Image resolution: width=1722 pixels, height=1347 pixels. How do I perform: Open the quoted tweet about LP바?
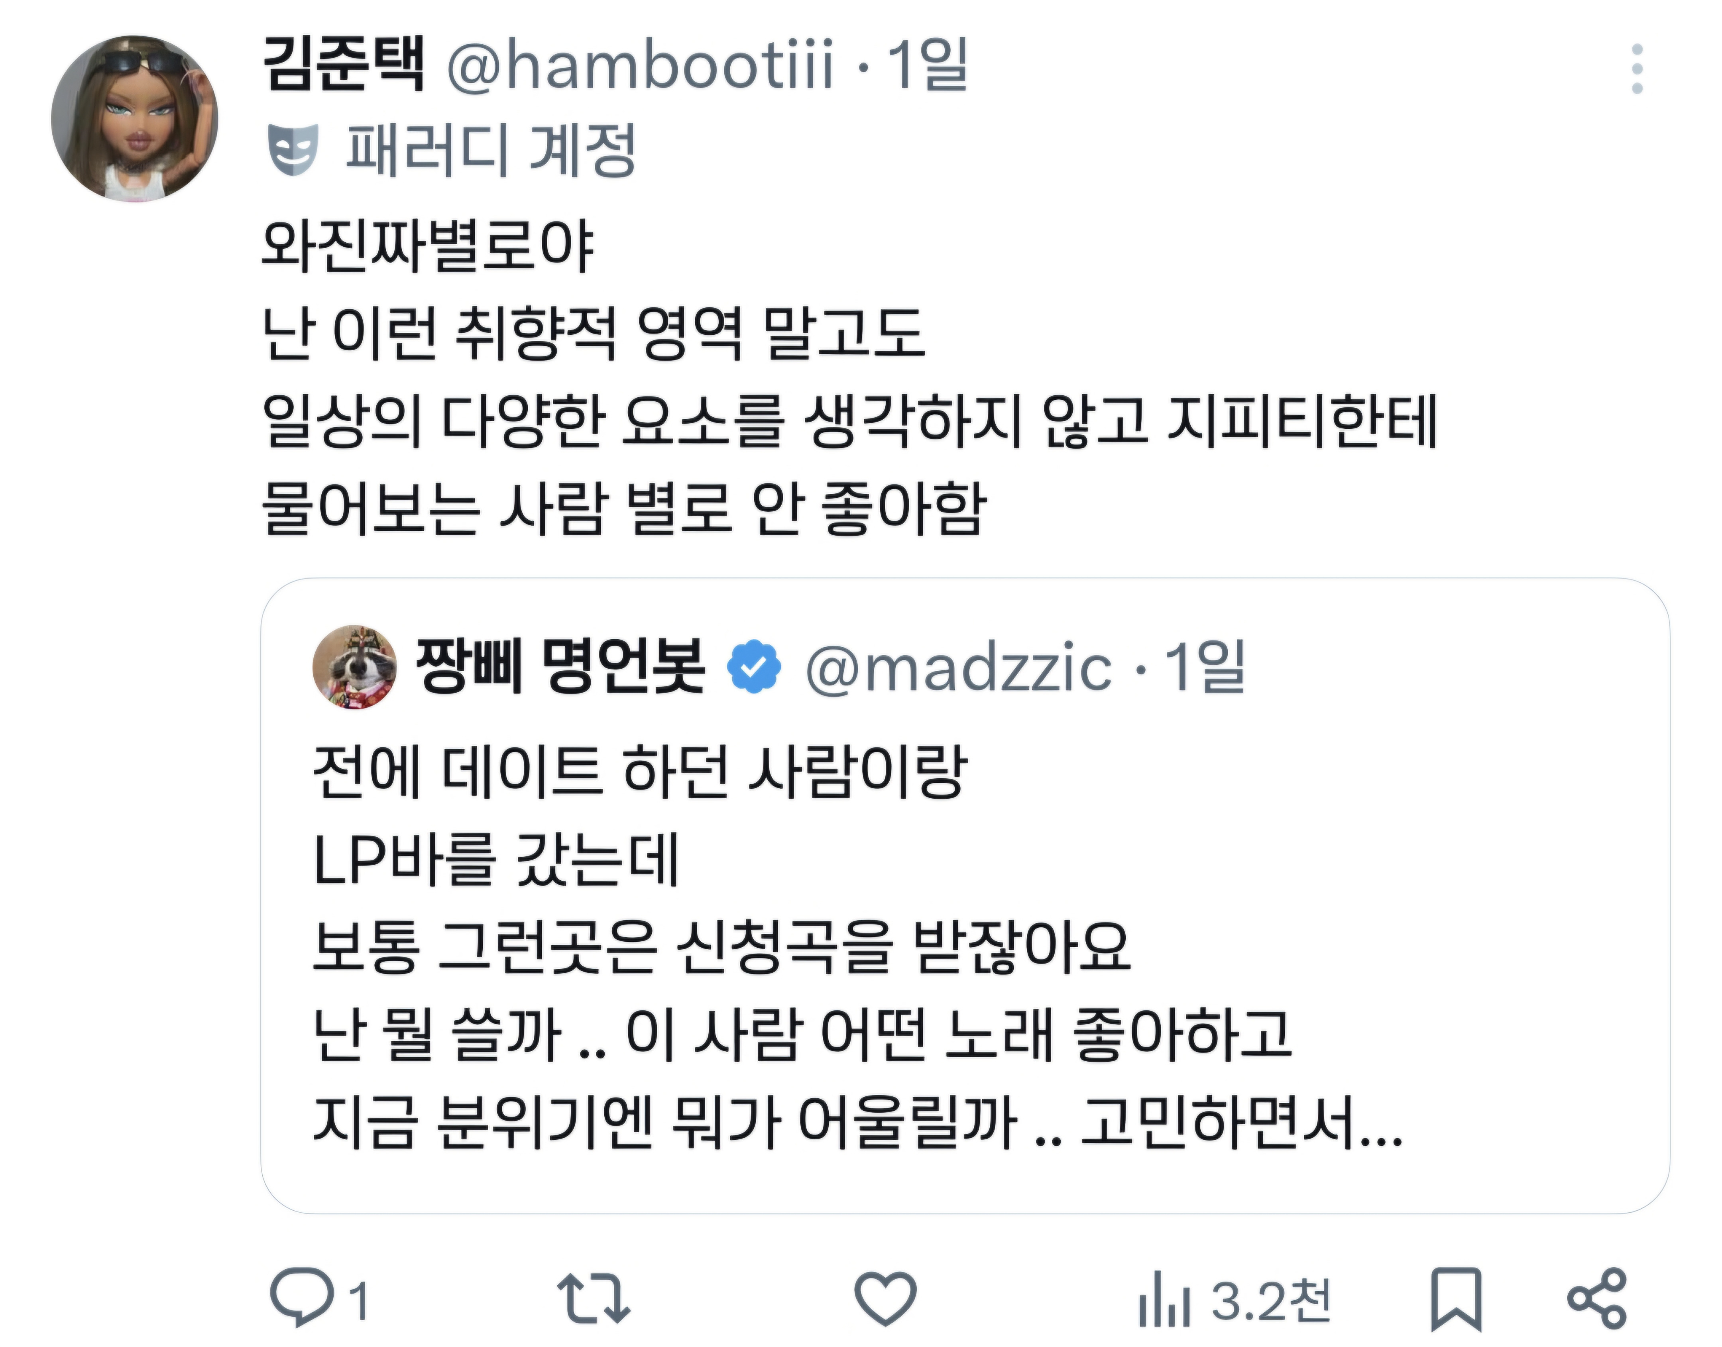point(964,896)
